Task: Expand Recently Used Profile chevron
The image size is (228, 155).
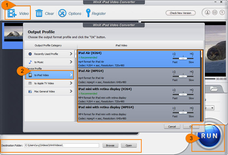Action: pos(71,54)
